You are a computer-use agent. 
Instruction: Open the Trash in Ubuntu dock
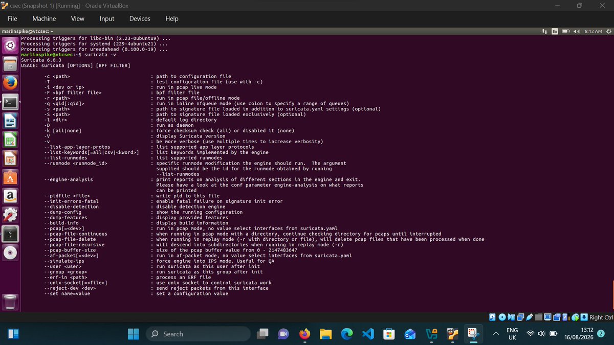[x=11, y=301]
